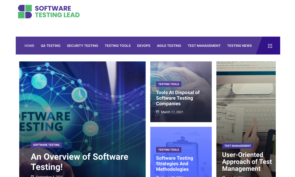The image size is (295, 177).
Task: Click Testing Tools tag above Tools At Disposal
Action: pos(168,84)
